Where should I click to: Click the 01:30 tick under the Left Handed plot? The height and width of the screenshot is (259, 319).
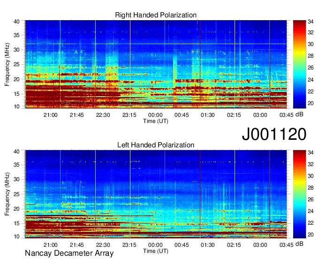[x=208, y=245]
